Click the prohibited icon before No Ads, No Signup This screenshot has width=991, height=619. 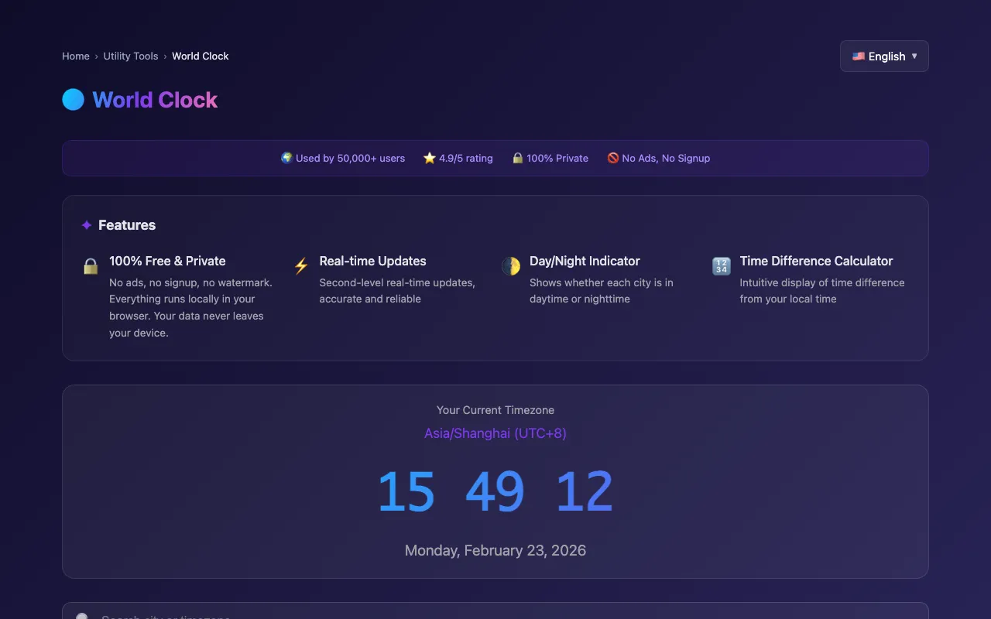(x=613, y=158)
